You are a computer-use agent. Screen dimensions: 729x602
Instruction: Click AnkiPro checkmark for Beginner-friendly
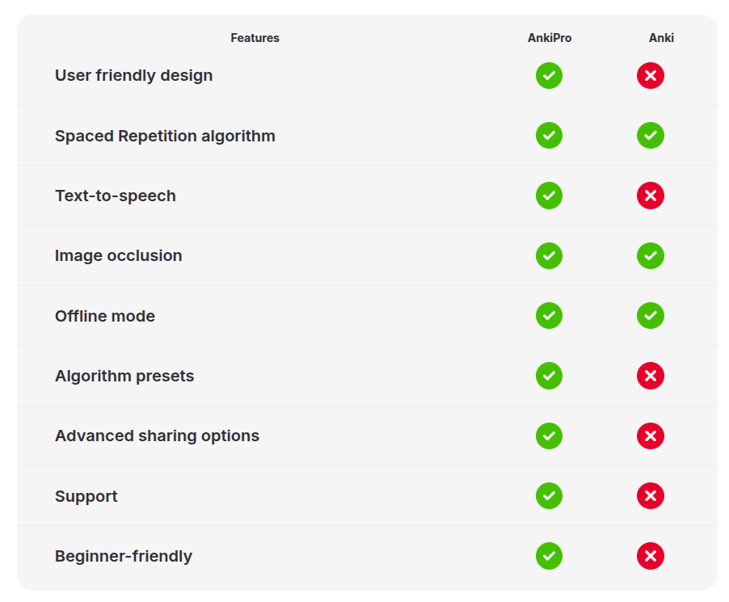click(549, 556)
